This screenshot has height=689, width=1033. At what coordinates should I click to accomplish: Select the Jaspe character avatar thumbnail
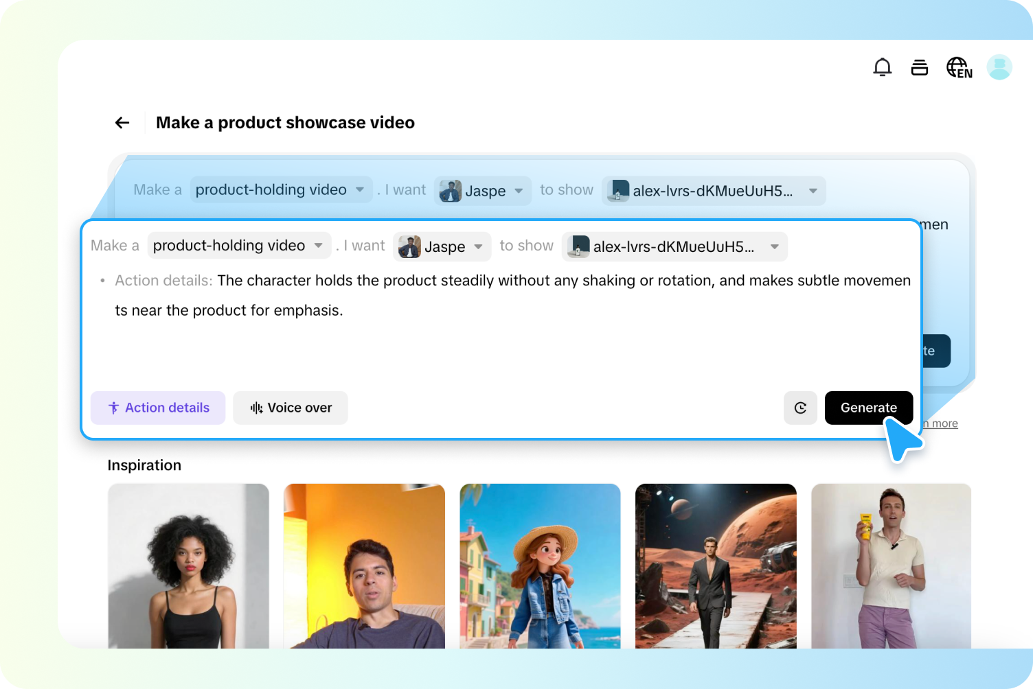[409, 246]
